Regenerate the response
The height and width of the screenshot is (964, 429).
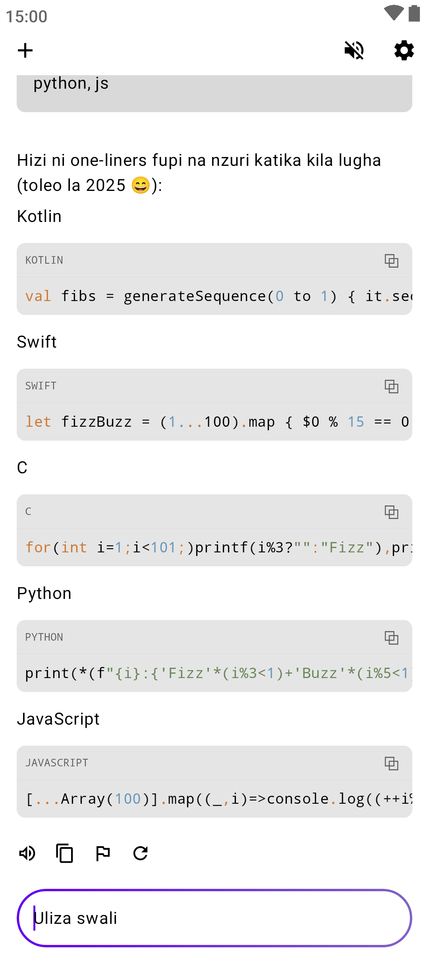[x=141, y=853]
